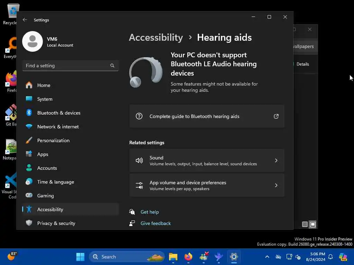Click the question mark icon on guide card

[139, 116]
